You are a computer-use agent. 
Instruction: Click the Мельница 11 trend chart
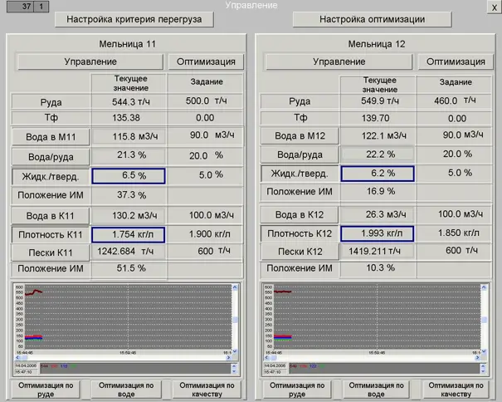click(x=124, y=320)
